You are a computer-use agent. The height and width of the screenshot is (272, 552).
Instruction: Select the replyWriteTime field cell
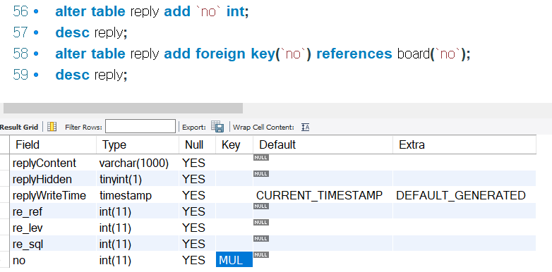[53, 195]
